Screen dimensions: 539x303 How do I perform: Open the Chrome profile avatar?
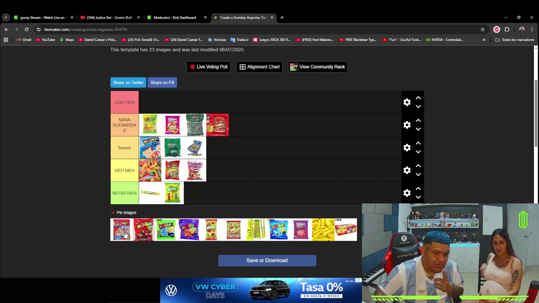point(522,29)
